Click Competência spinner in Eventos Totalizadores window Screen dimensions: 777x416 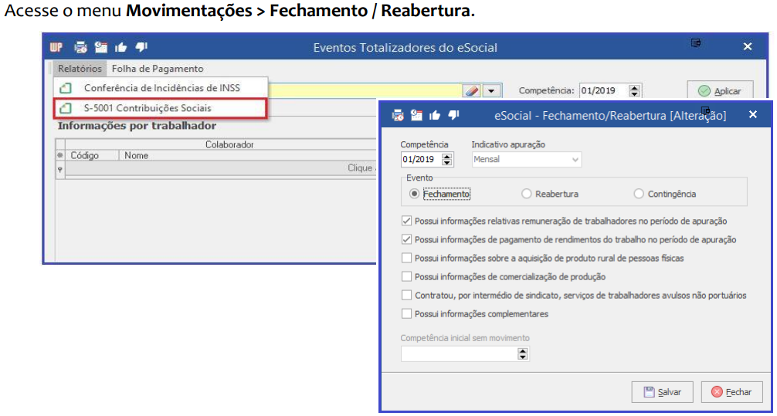coord(634,90)
